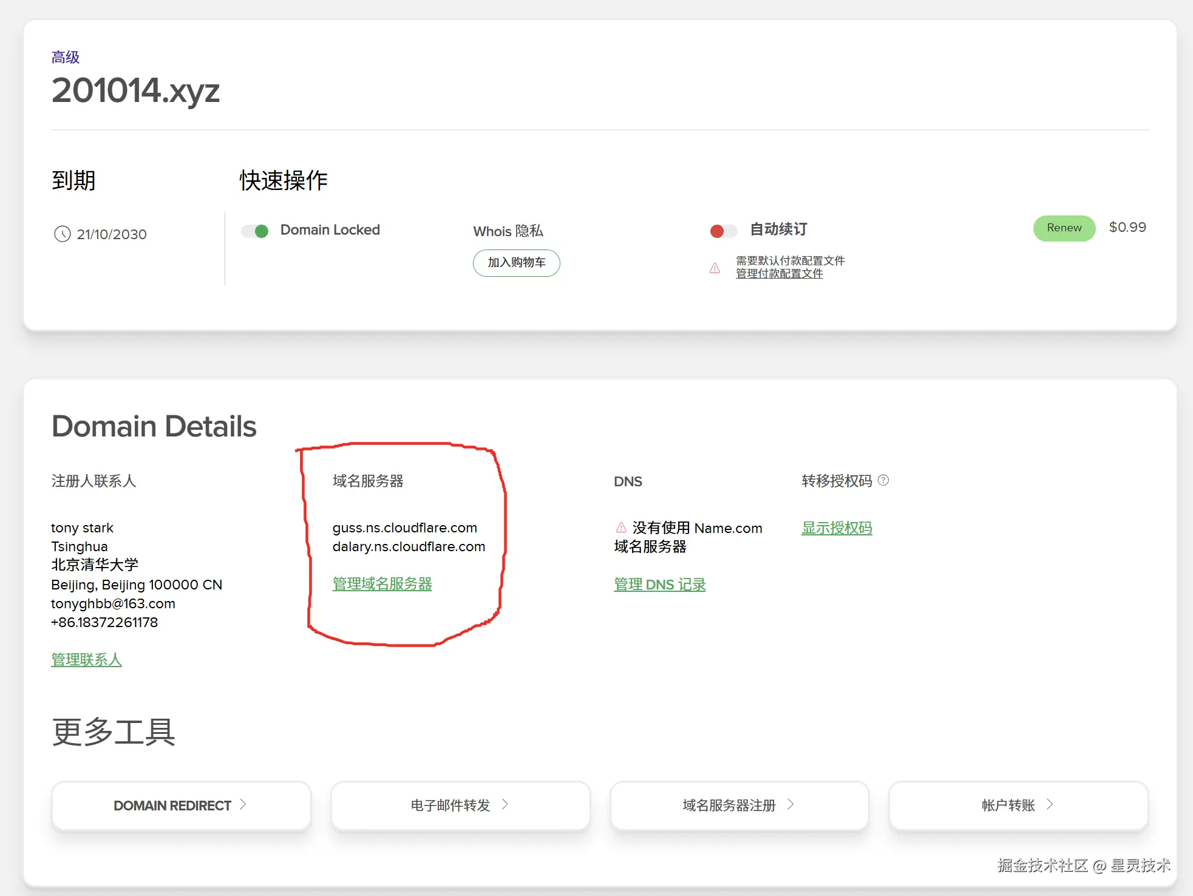Open 管理域名服务器 link
The image size is (1193, 896).
click(382, 584)
